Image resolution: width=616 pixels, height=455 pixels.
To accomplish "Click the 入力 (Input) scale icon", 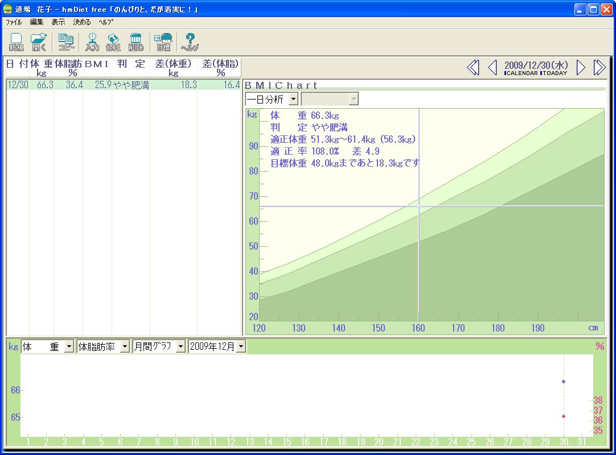I will 92,42.
